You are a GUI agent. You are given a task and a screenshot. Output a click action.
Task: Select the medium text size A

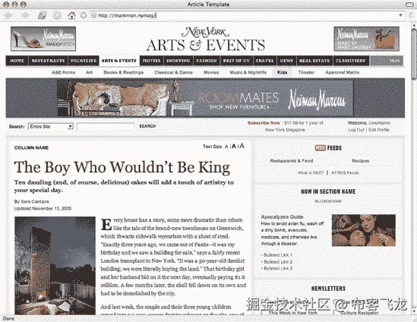[x=233, y=147]
